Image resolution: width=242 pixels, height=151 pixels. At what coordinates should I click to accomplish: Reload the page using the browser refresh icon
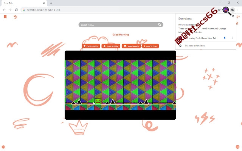(16, 10)
